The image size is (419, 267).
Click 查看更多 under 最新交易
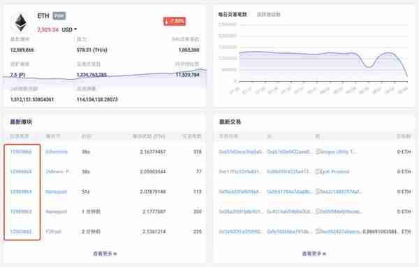[x=314, y=253]
